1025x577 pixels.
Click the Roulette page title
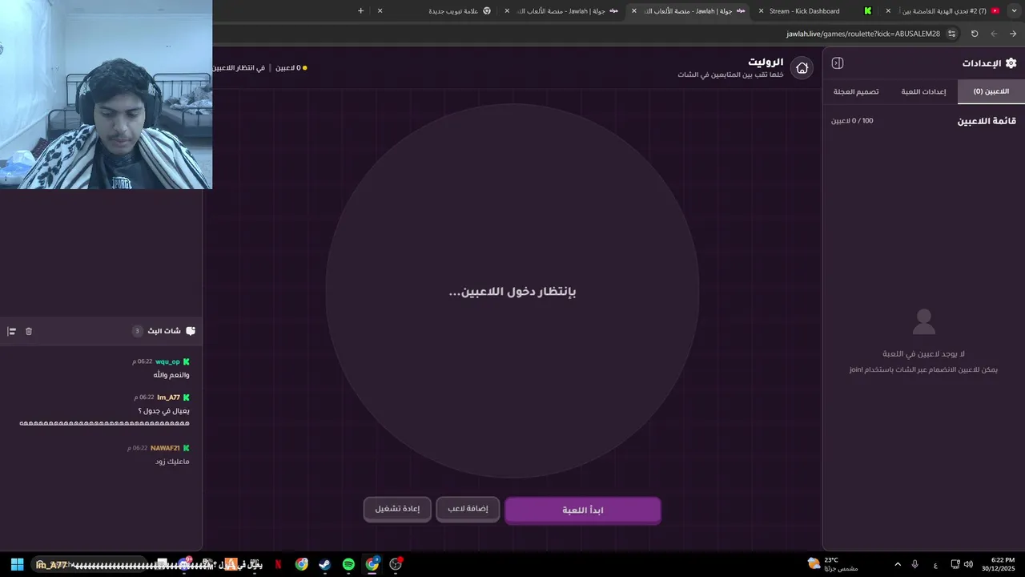click(x=766, y=62)
